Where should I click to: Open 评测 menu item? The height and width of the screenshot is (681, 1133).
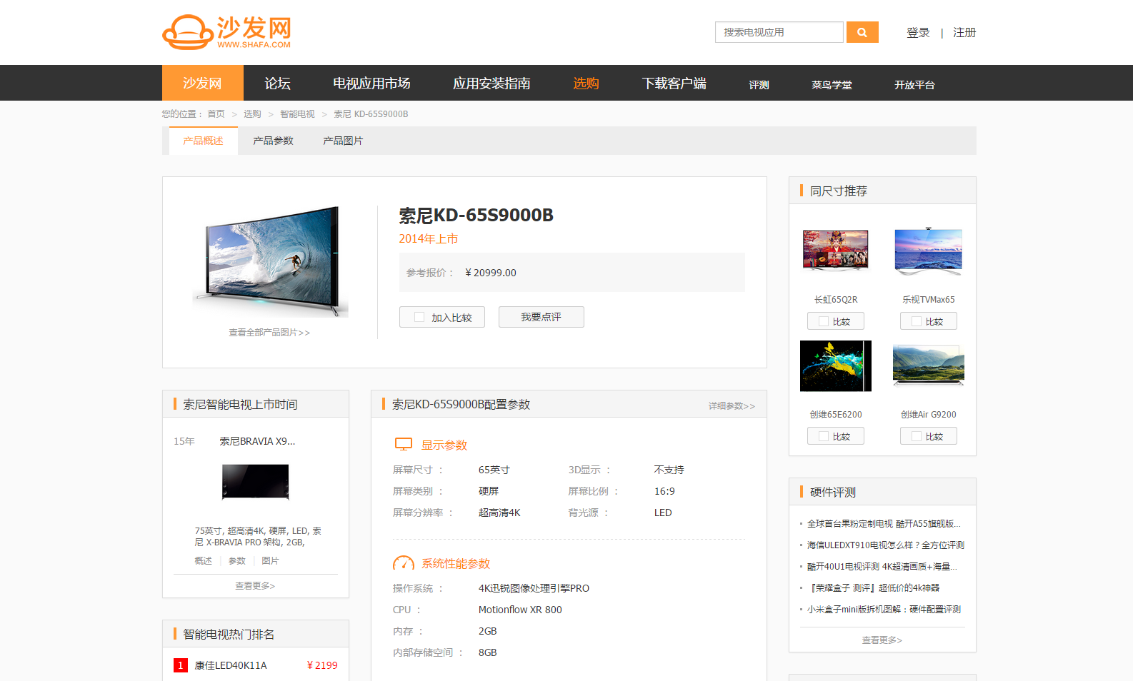[x=759, y=85]
